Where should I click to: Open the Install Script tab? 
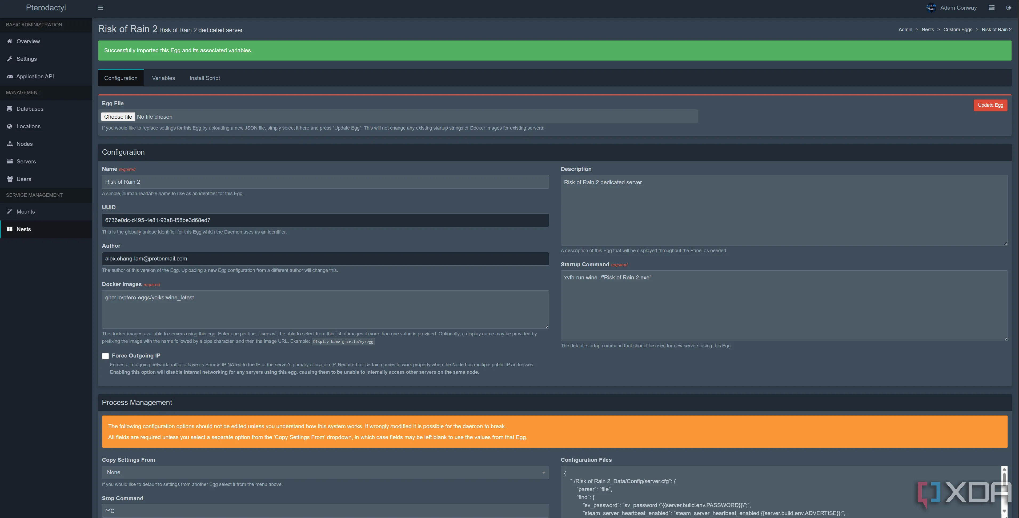(204, 78)
